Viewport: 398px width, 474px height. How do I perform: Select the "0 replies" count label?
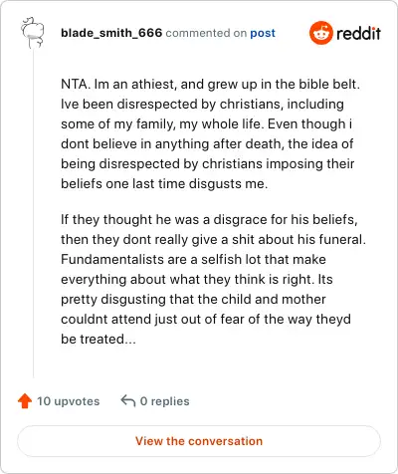(165, 401)
